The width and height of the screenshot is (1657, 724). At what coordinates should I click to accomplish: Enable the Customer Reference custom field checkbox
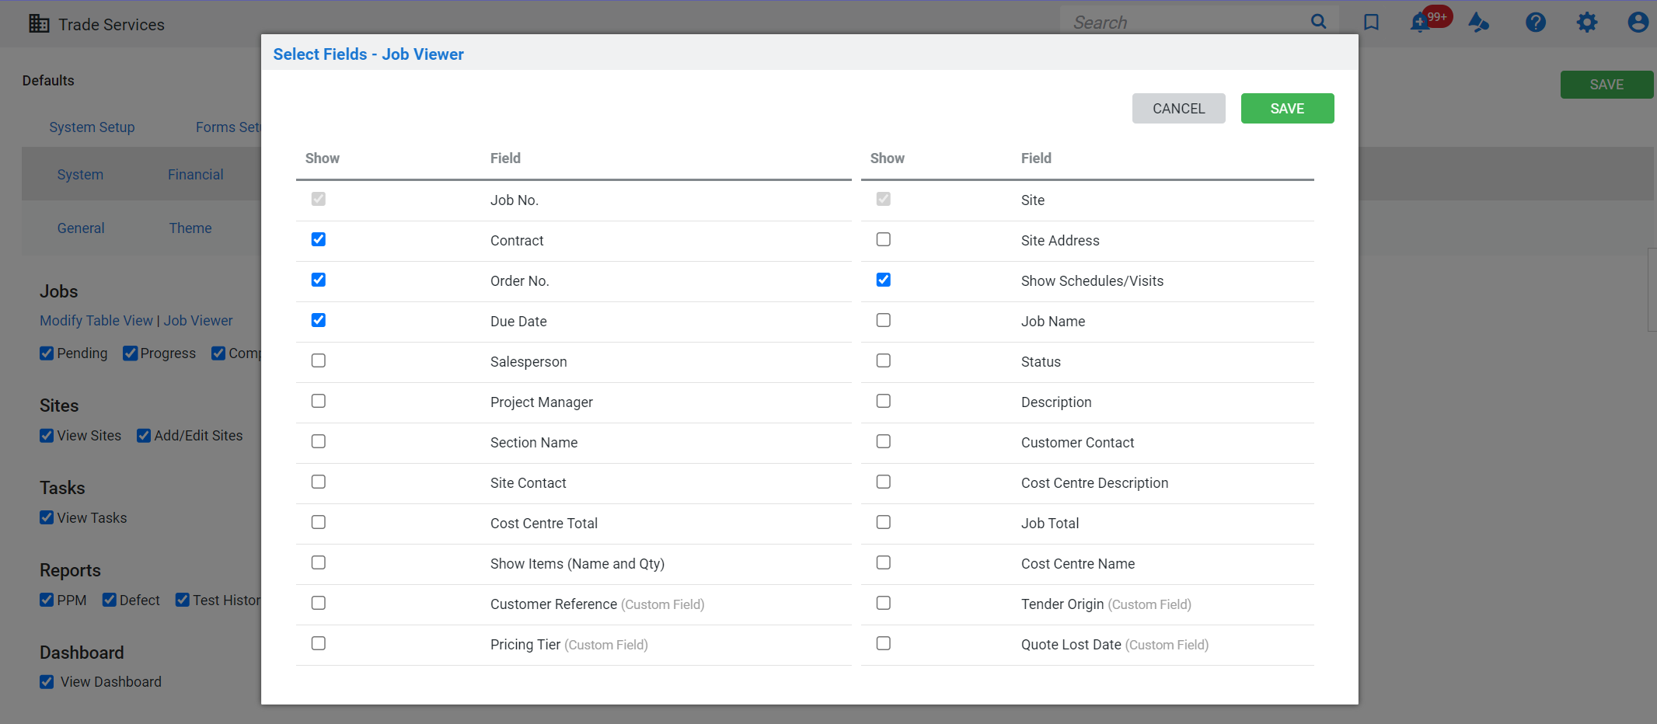[319, 603]
